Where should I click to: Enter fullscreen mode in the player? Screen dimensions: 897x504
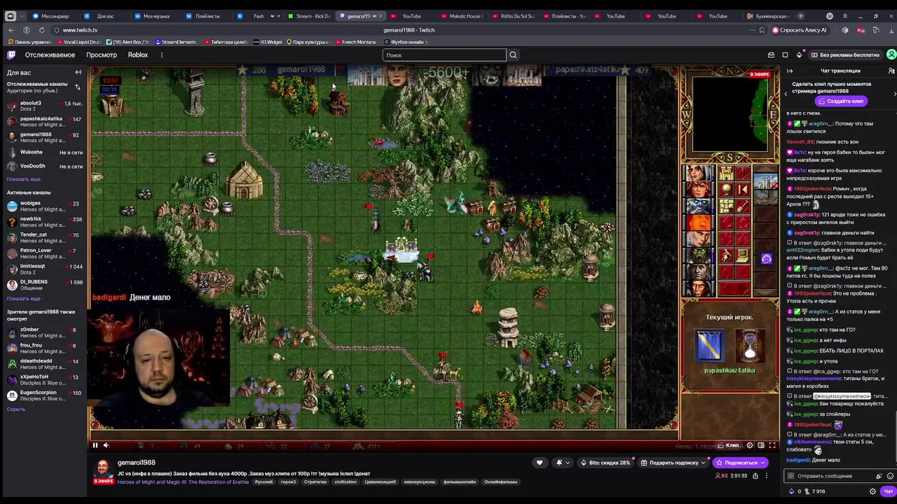click(x=772, y=445)
